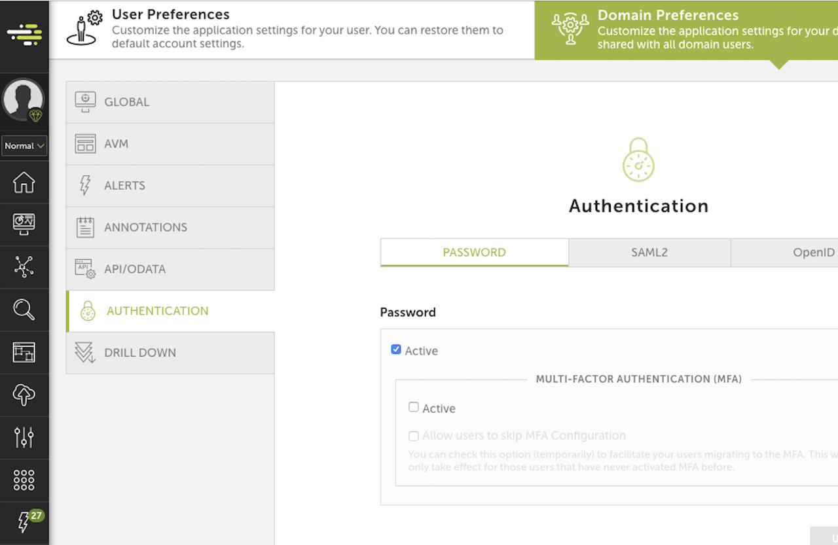Click the application logo at top left
This screenshot has width=838, height=545.
(24, 33)
